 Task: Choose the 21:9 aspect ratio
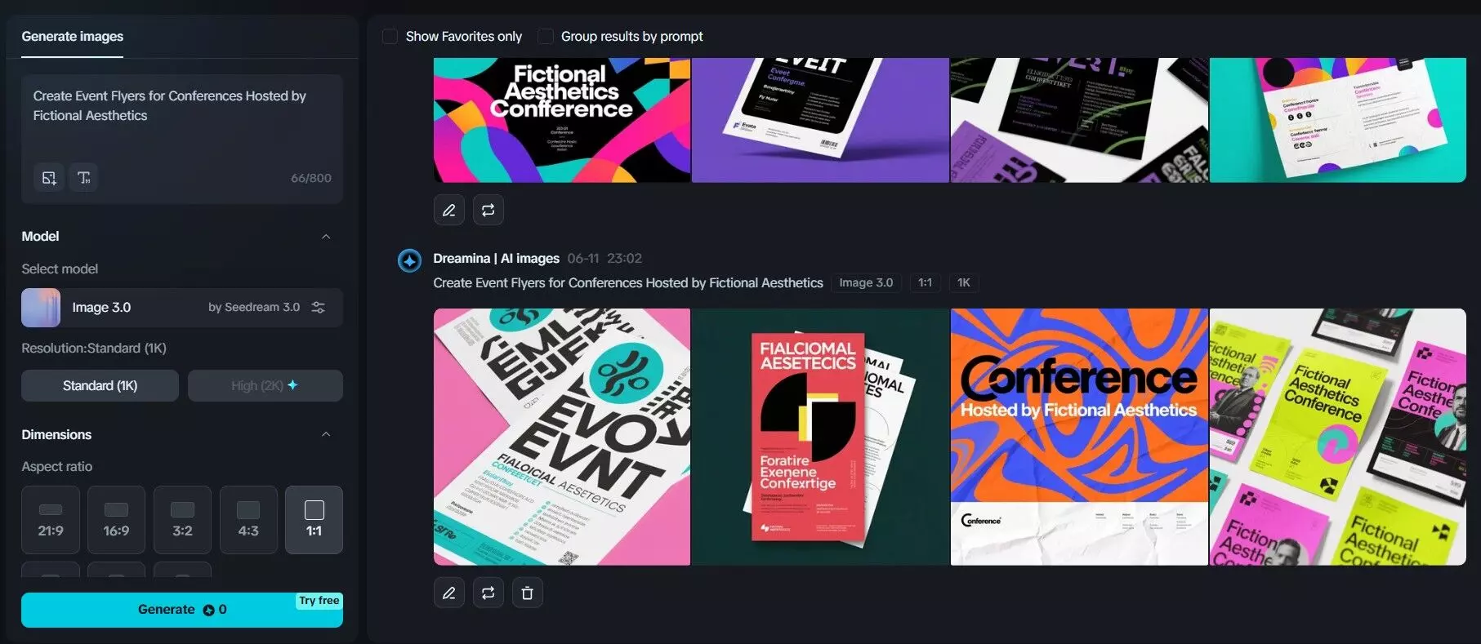click(51, 520)
